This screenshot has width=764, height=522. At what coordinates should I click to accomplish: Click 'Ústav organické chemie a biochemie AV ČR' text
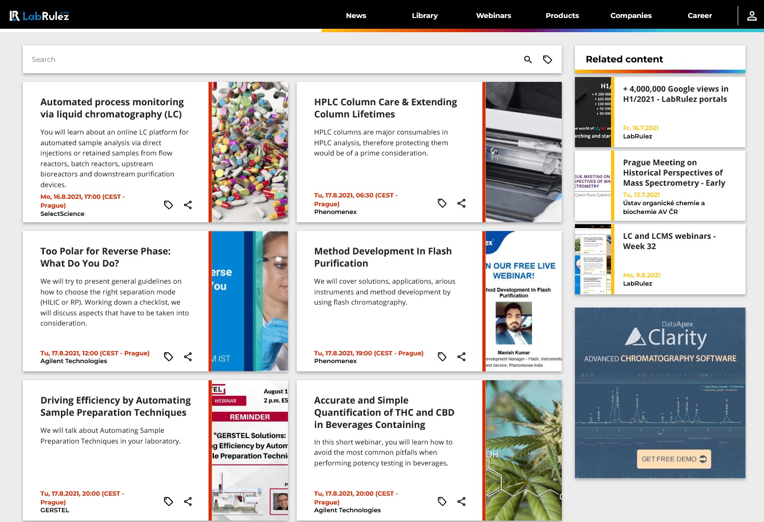coord(664,208)
